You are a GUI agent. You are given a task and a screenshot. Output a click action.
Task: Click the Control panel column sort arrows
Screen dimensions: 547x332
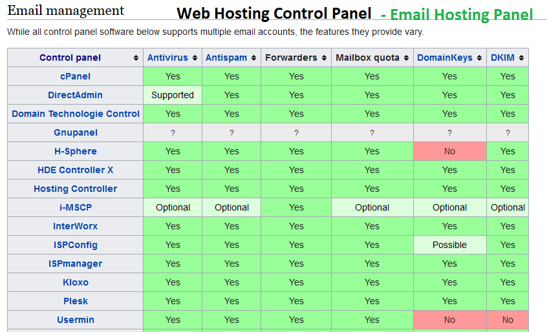(x=136, y=58)
